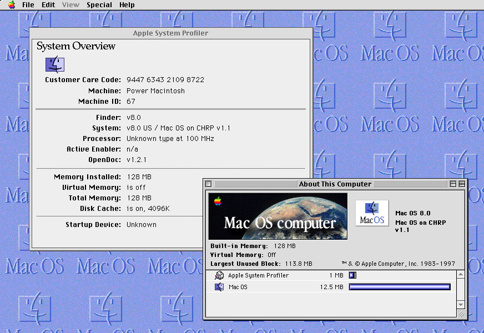The height and width of the screenshot is (333, 484).
Task: Click the resize grip of About This Computer
Action: click(x=461, y=314)
